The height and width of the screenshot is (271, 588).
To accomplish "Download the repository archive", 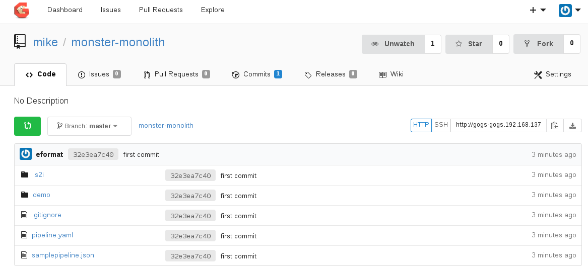I will 572,126.
